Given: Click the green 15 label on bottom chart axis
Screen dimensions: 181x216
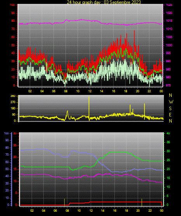Looking at the screenshot, I should click(x=168, y=178).
